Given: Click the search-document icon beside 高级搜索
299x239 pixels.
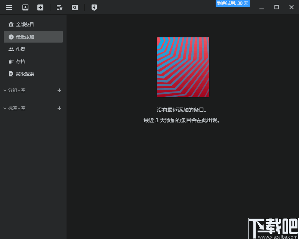Looking at the screenshot, I should (x=11, y=74).
